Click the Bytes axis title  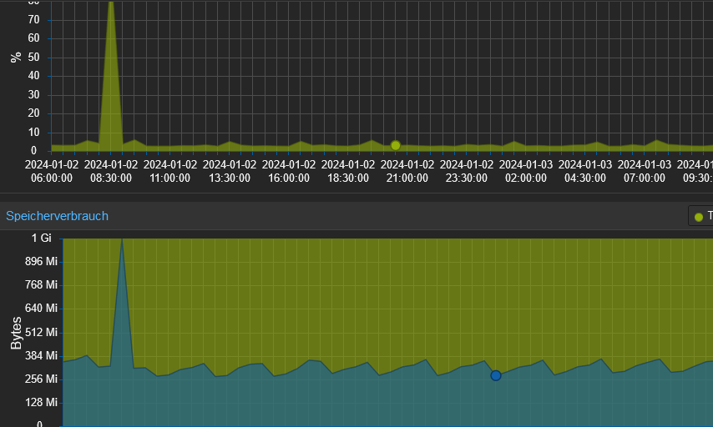click(17, 333)
